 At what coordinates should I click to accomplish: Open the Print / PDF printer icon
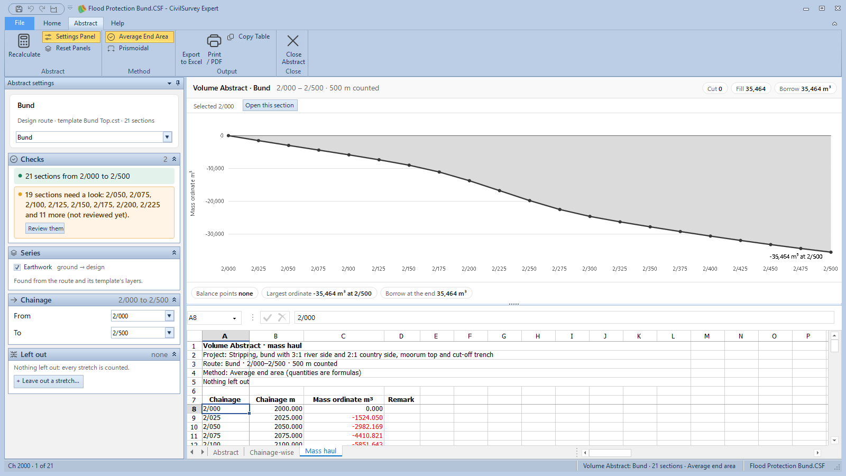pyautogui.click(x=214, y=41)
